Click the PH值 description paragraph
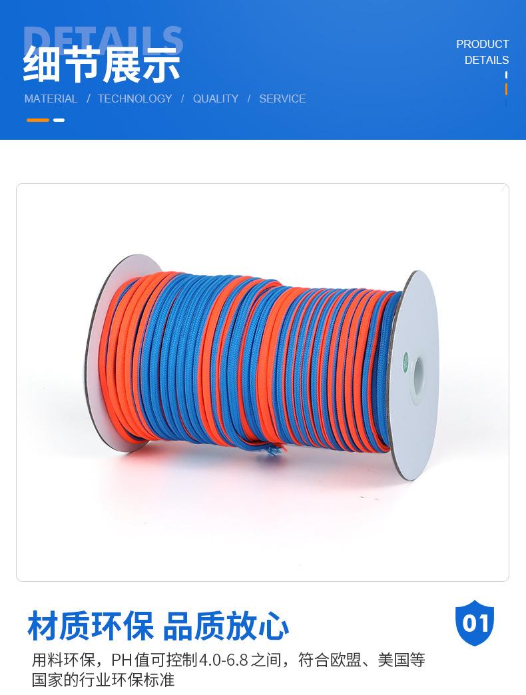The height and width of the screenshot is (695, 526). coord(228,669)
